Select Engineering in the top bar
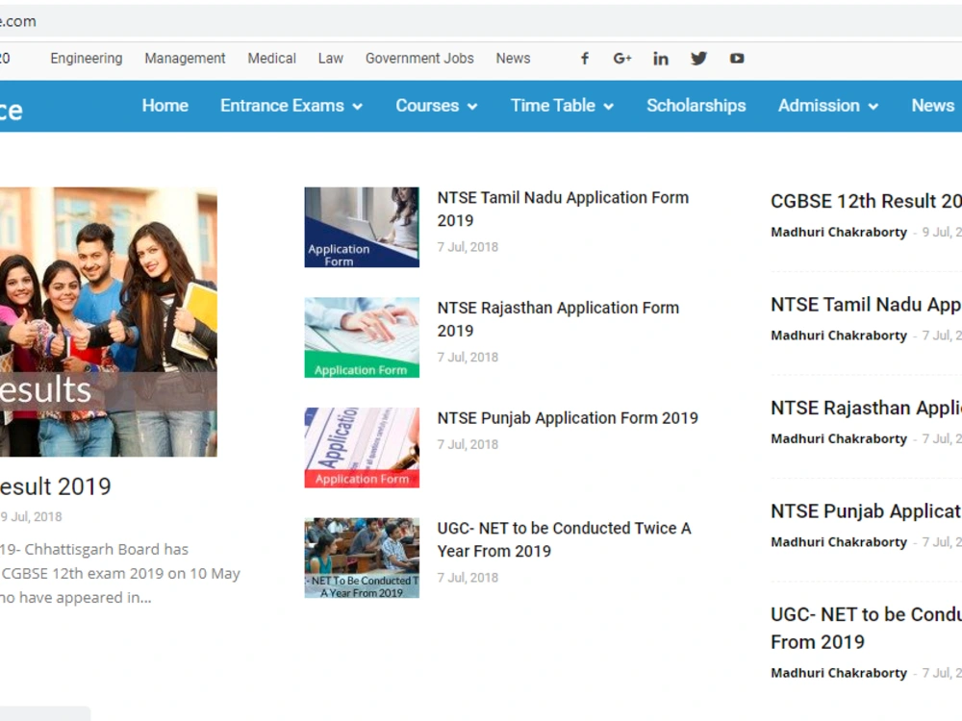 [x=87, y=59]
